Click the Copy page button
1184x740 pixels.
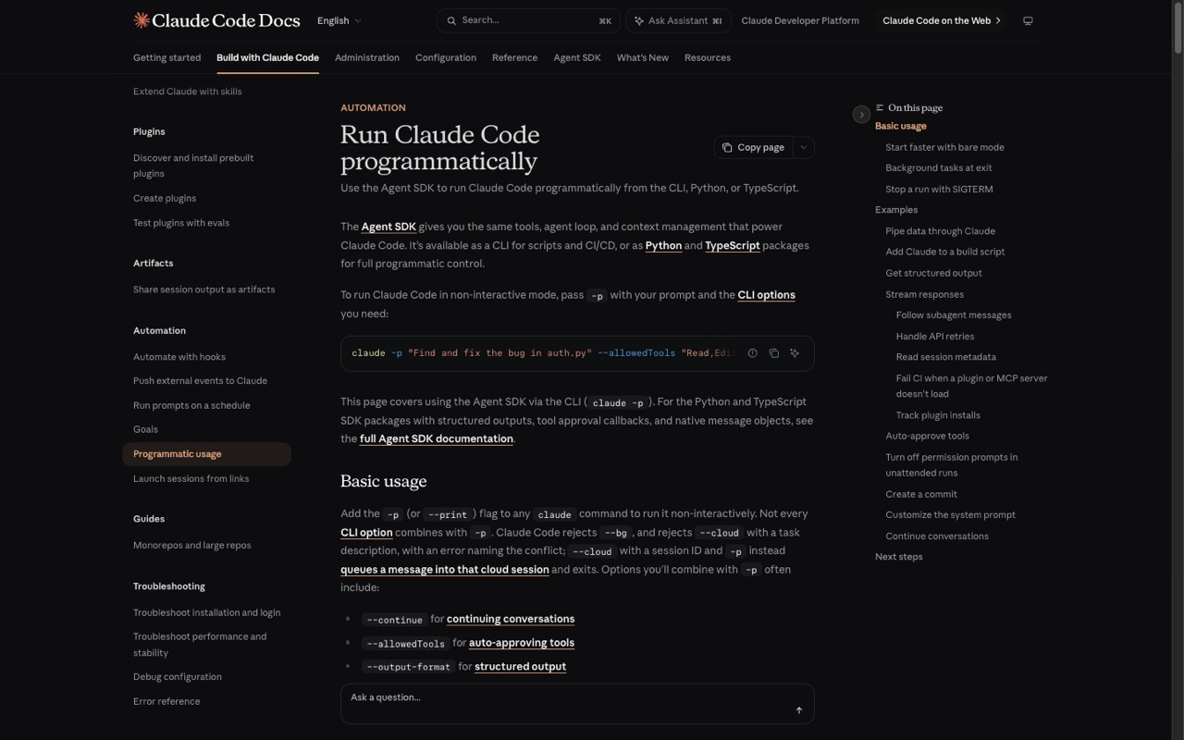pyautogui.click(x=753, y=147)
